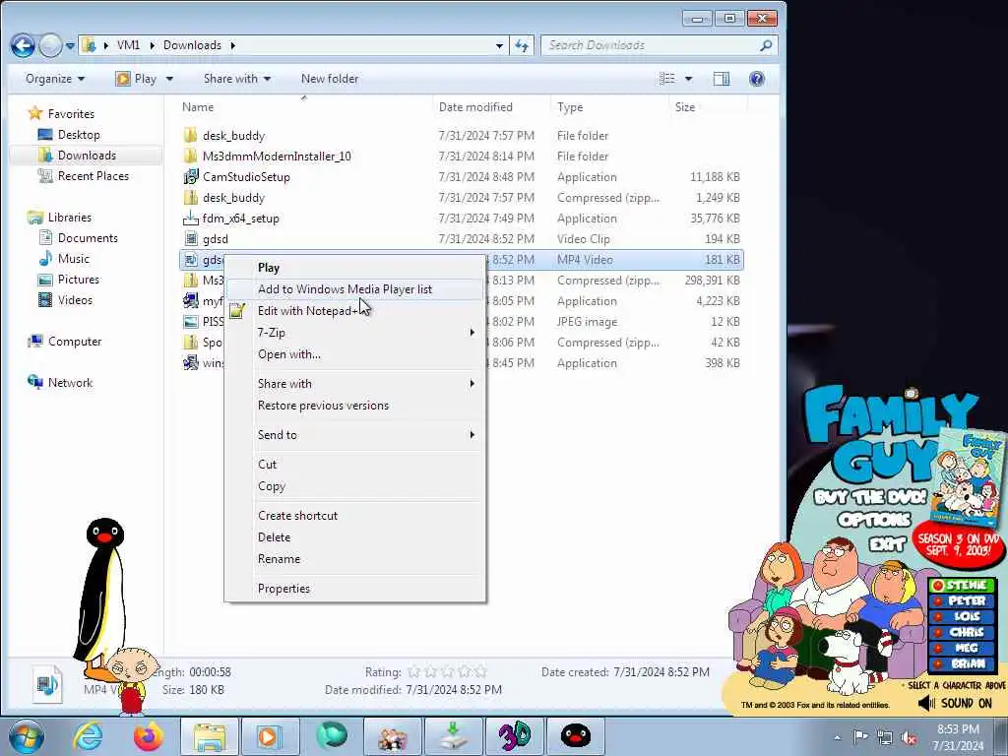Open the Help question mark icon
The width and height of the screenshot is (1008, 756).
[x=757, y=79]
